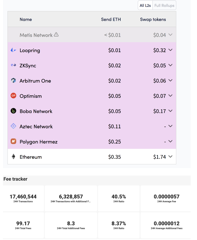
Task: Click the ZKSync arrows icon
Action: (x=13, y=65)
